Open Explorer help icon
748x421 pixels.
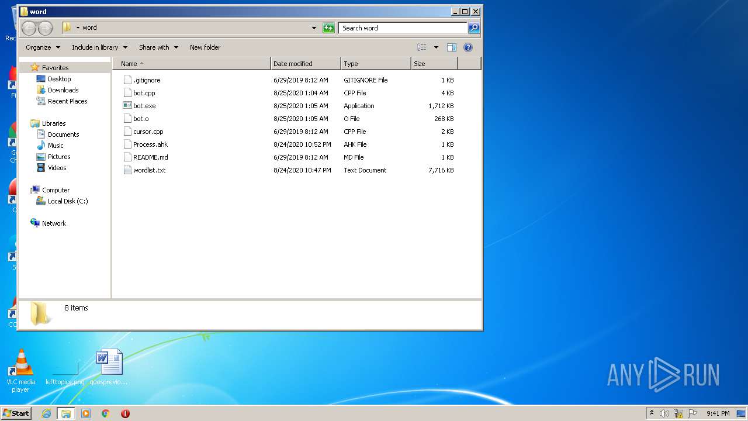(468, 47)
